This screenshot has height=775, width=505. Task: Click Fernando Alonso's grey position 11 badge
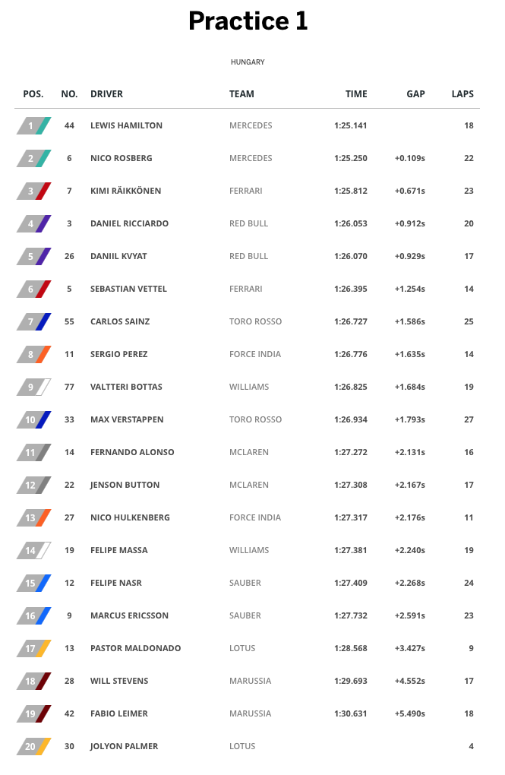[x=33, y=452]
